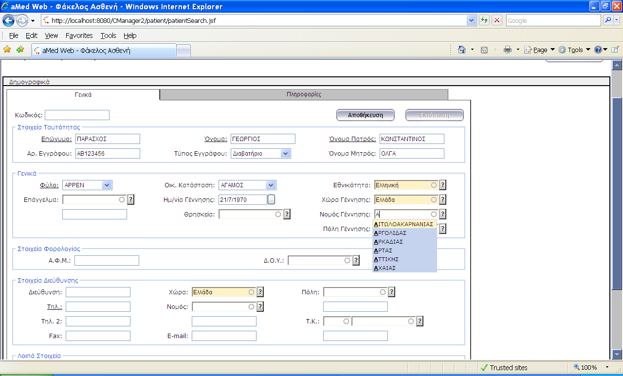Select ΑΡΚΑΔΙΑΣ from the suggestion list
The height and width of the screenshot is (376, 623).
tap(404, 242)
